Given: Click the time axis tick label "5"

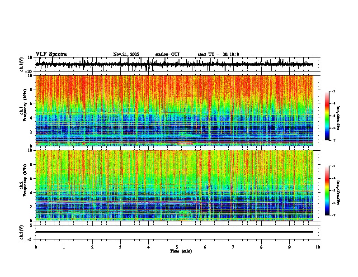Looking at the screenshot, I should (x=177, y=247).
